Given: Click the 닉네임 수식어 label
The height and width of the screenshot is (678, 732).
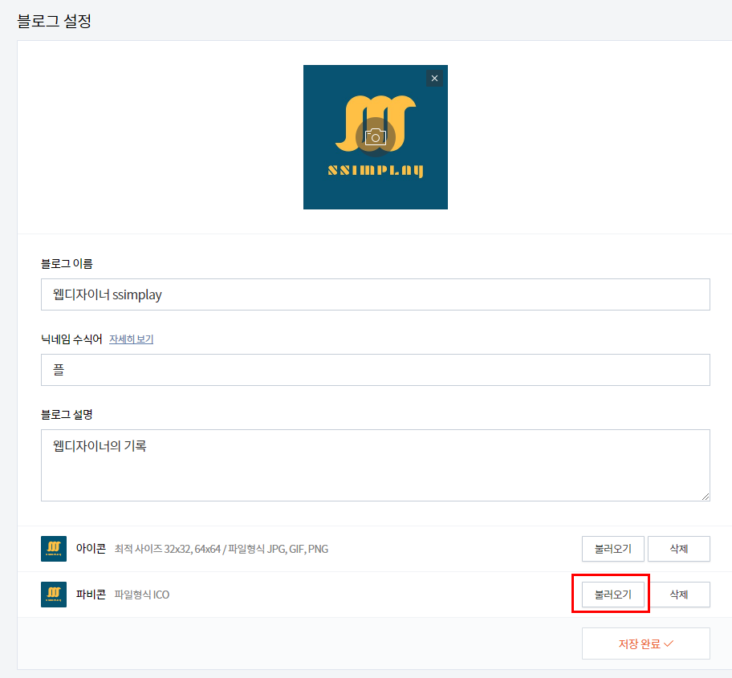Looking at the screenshot, I should [71, 339].
